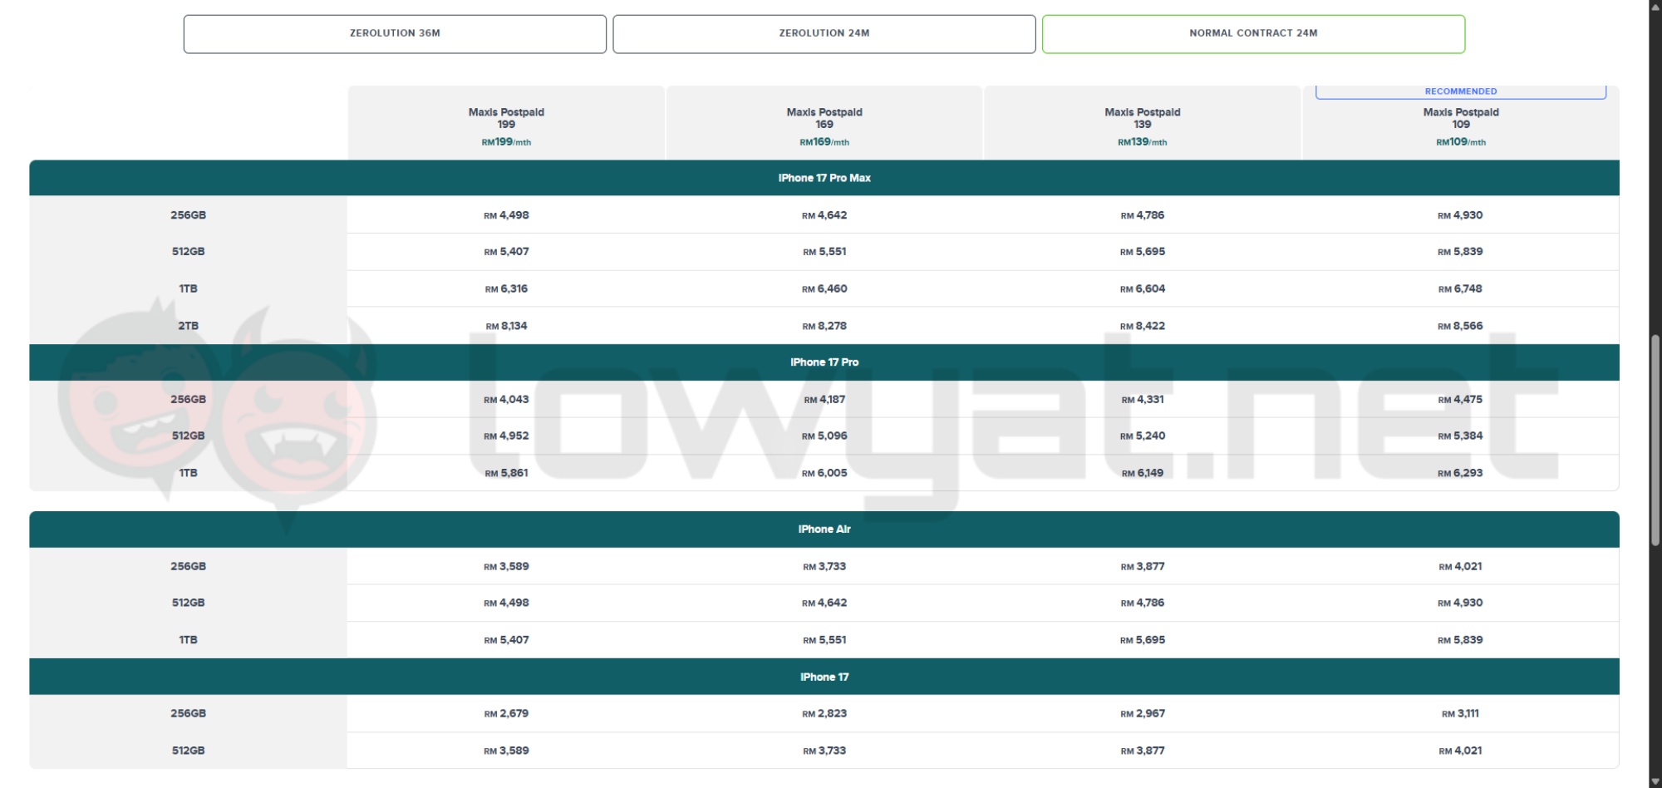Switch to the Zerolution 24M tab
The width and height of the screenshot is (1662, 788).
[x=824, y=34]
